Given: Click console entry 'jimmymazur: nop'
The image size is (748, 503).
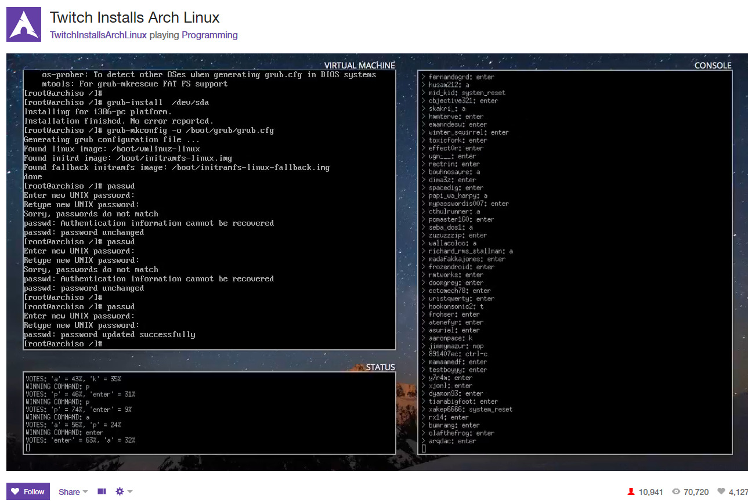Looking at the screenshot, I should (453, 346).
